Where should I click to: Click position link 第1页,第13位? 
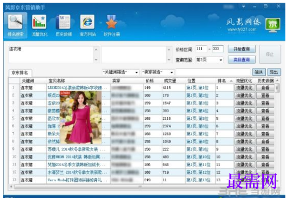[199, 180]
